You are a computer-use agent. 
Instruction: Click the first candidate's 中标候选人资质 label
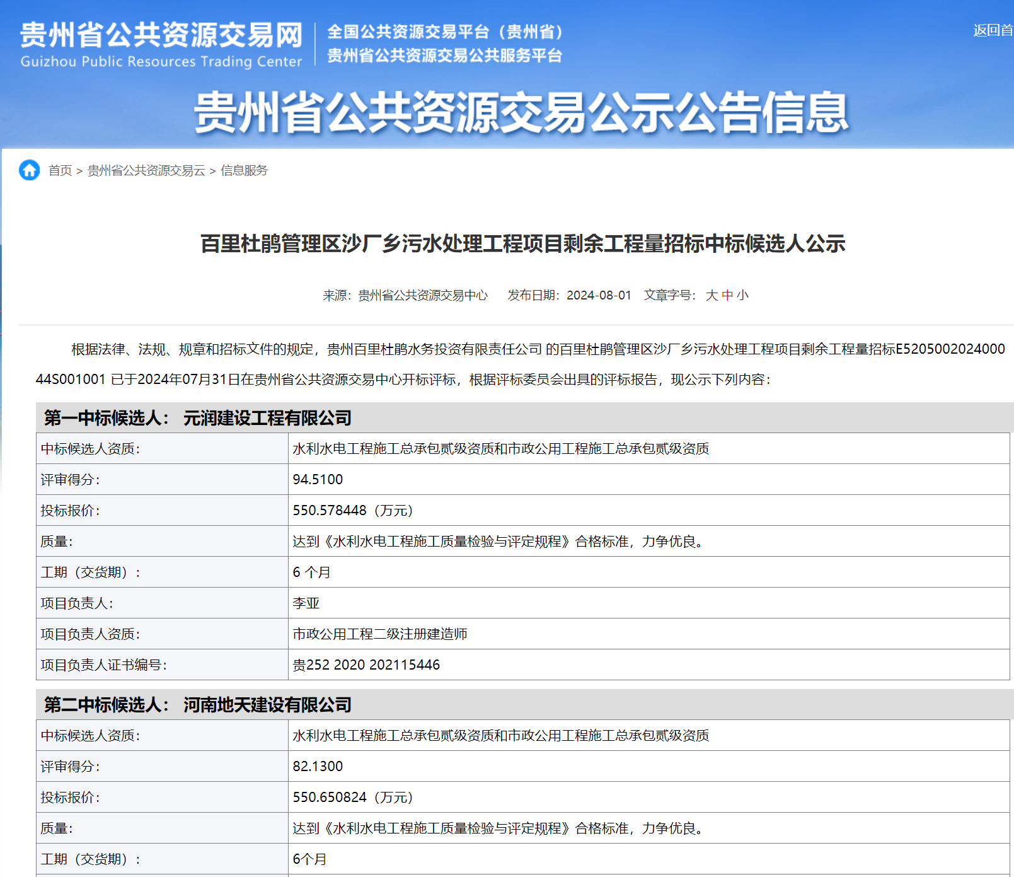(90, 448)
